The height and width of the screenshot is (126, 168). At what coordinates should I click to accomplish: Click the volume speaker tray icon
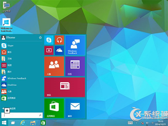(x=148, y=123)
